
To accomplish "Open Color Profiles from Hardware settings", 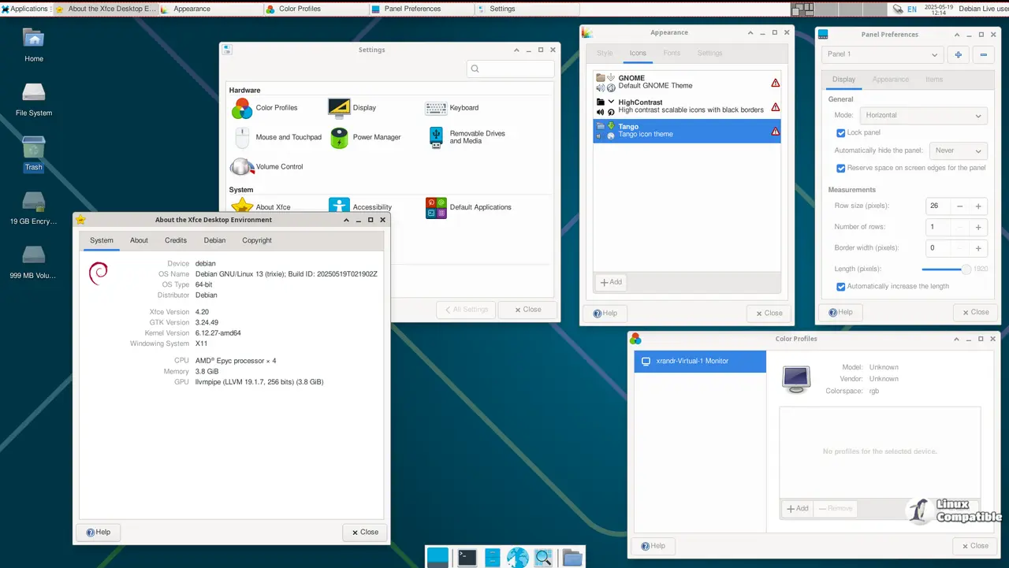I will pyautogui.click(x=241, y=108).
